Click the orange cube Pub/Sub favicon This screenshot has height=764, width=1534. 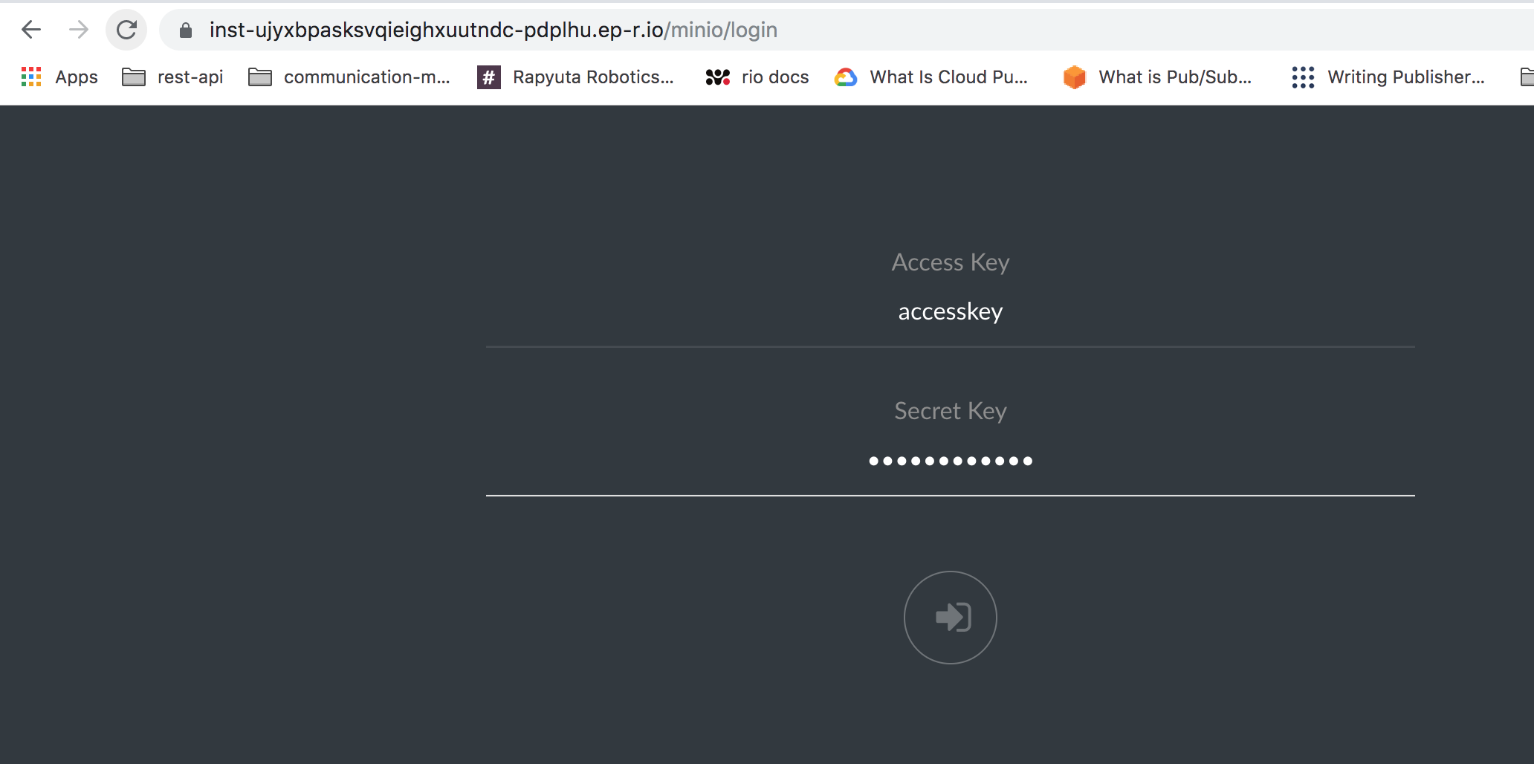(x=1075, y=77)
